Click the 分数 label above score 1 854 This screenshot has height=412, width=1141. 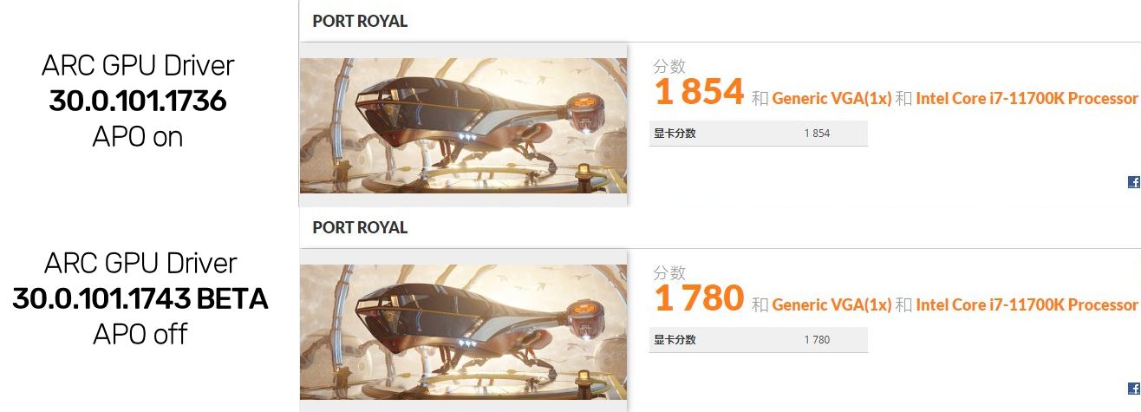click(669, 66)
